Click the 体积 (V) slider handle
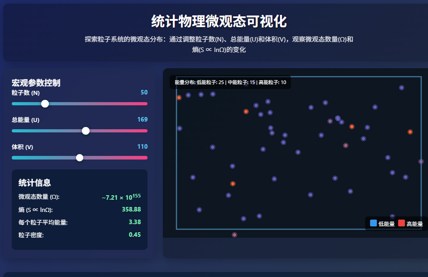This screenshot has width=428, height=277. 80,158
